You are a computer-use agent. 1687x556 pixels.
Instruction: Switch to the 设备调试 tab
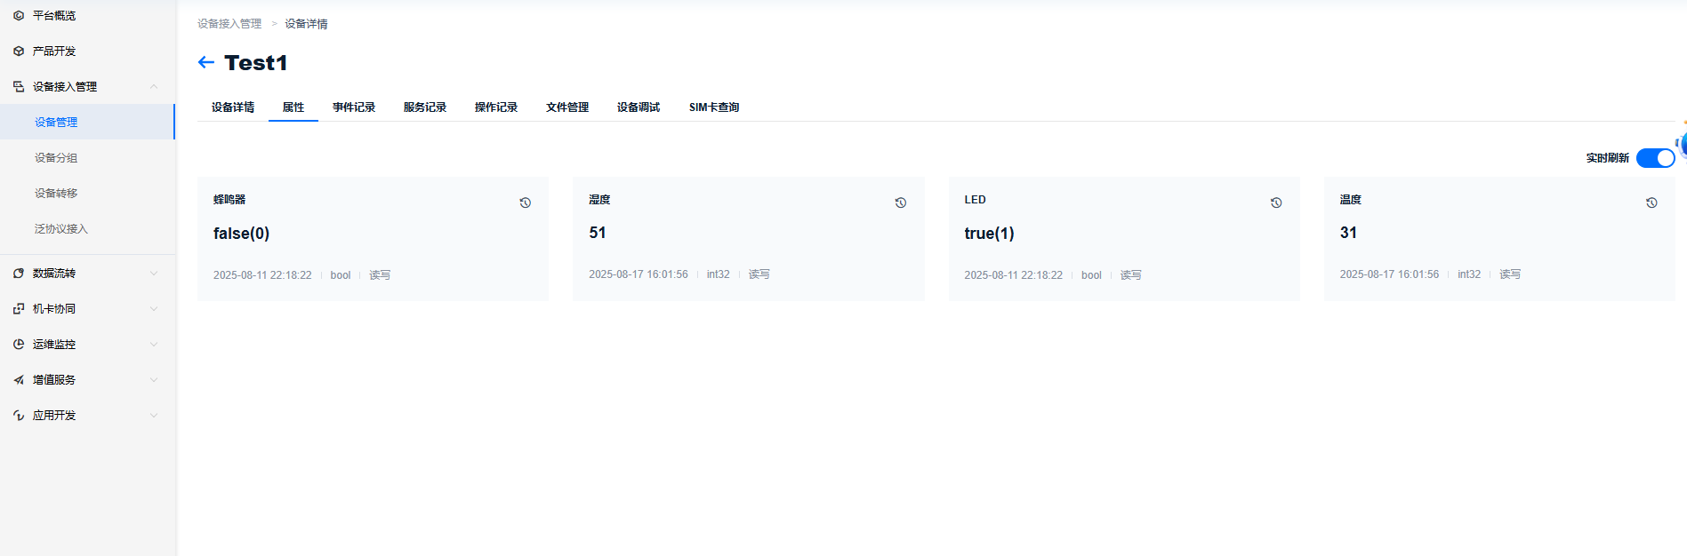[639, 107]
